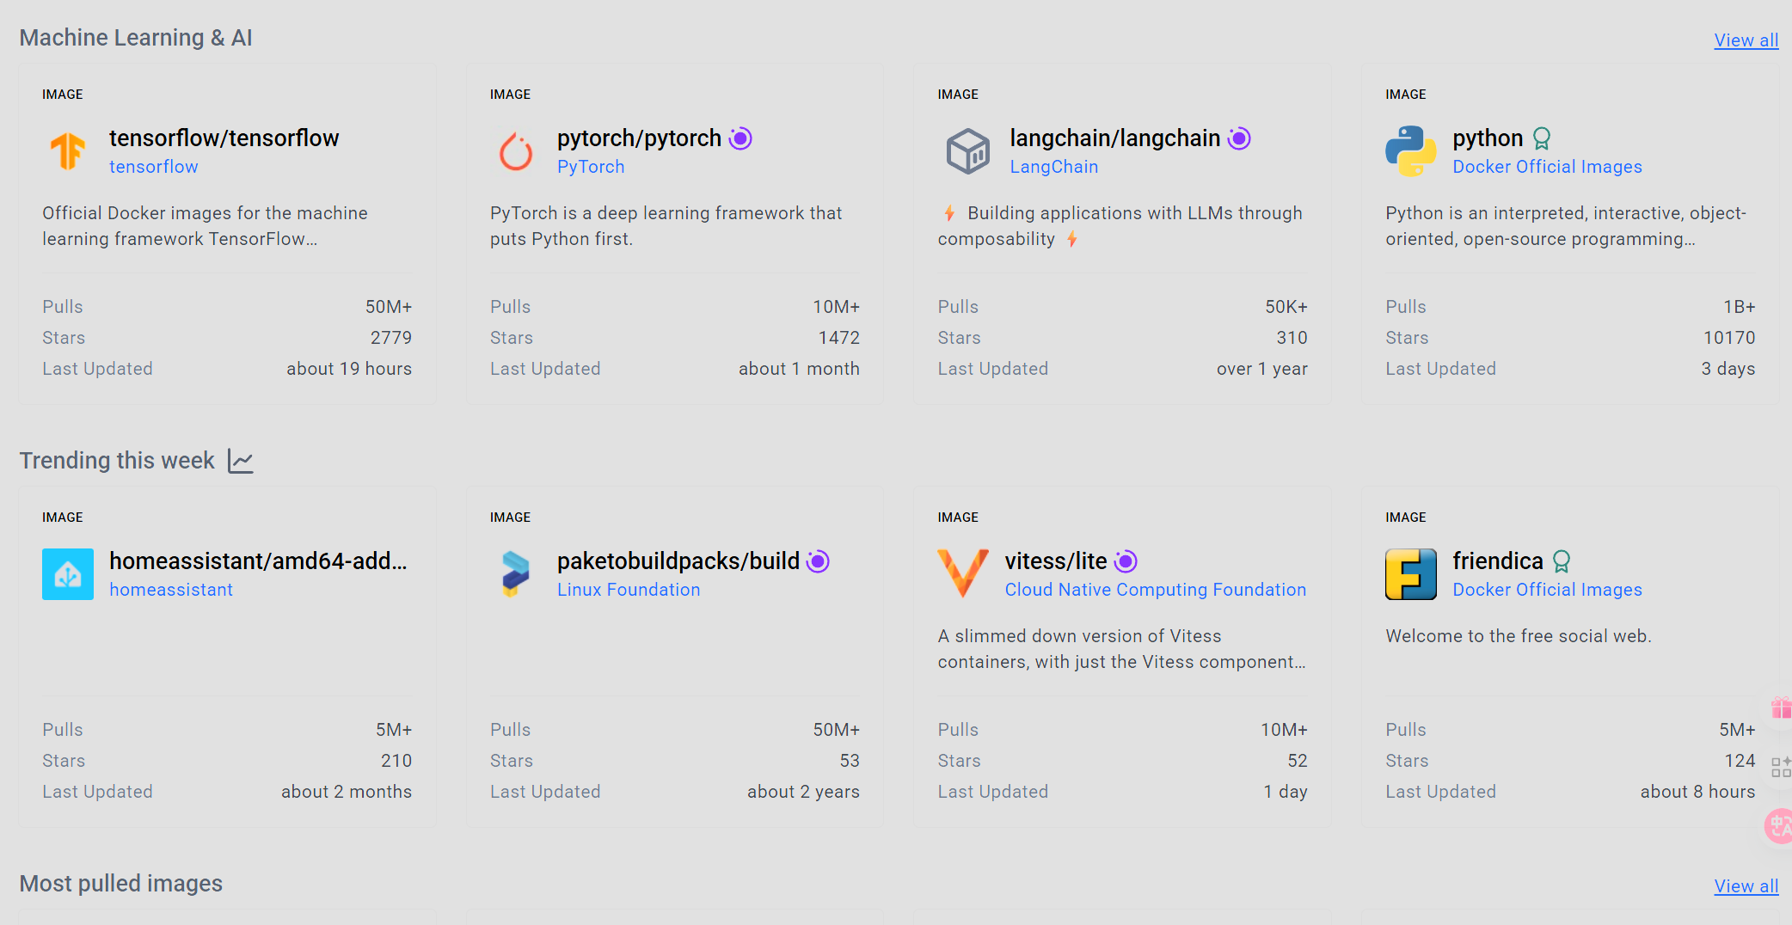The image size is (1792, 925).
Task: Click the verified publisher badge beside pytorch/pytorch
Action: point(740,138)
